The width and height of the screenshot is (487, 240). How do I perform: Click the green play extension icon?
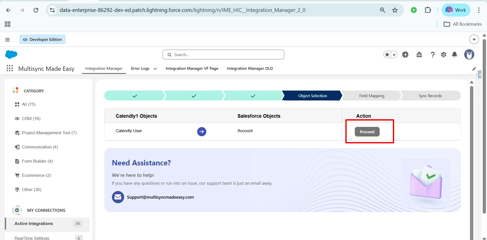(x=414, y=10)
